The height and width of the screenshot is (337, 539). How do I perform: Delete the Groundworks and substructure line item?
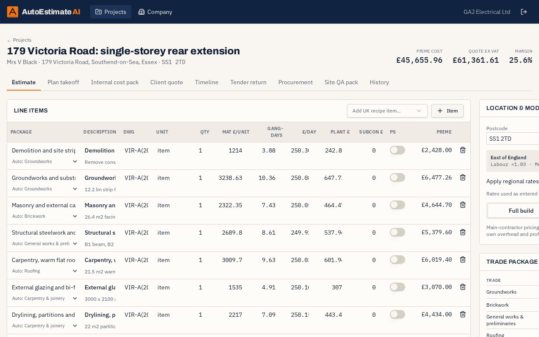coord(462,177)
